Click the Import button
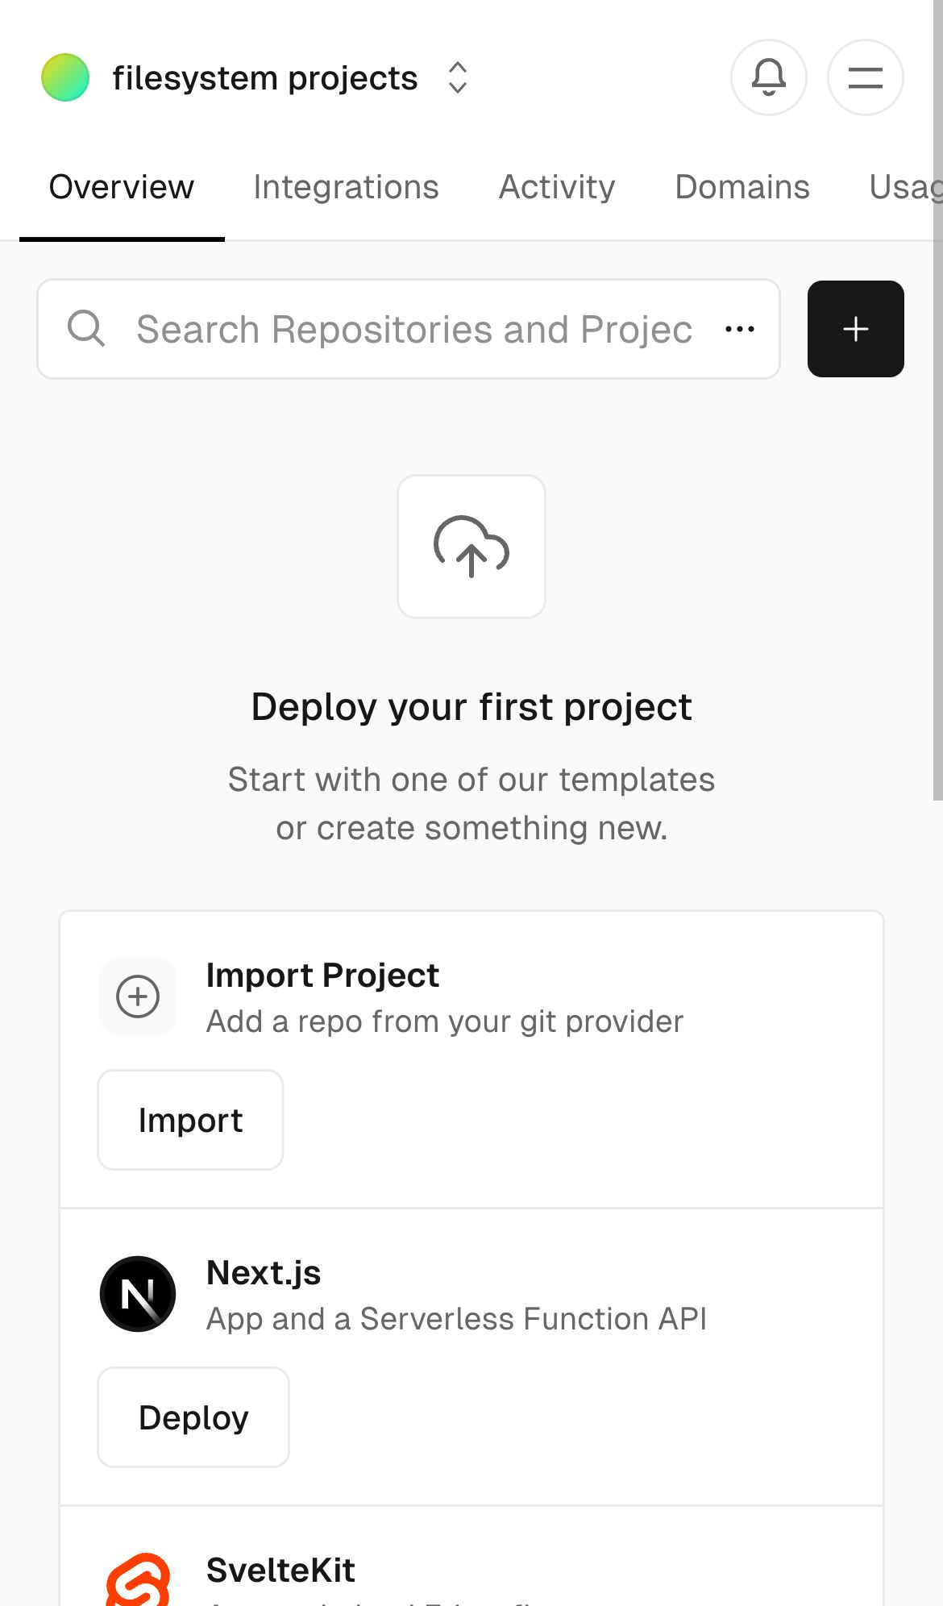Image resolution: width=943 pixels, height=1606 pixels. tap(190, 1120)
